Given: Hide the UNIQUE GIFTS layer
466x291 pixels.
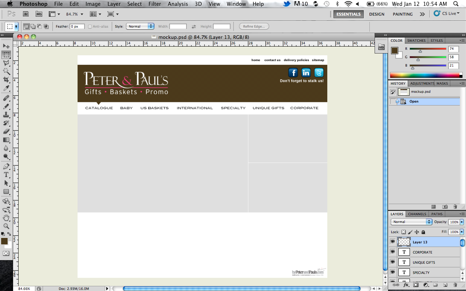Looking at the screenshot, I should pyautogui.click(x=392, y=262).
